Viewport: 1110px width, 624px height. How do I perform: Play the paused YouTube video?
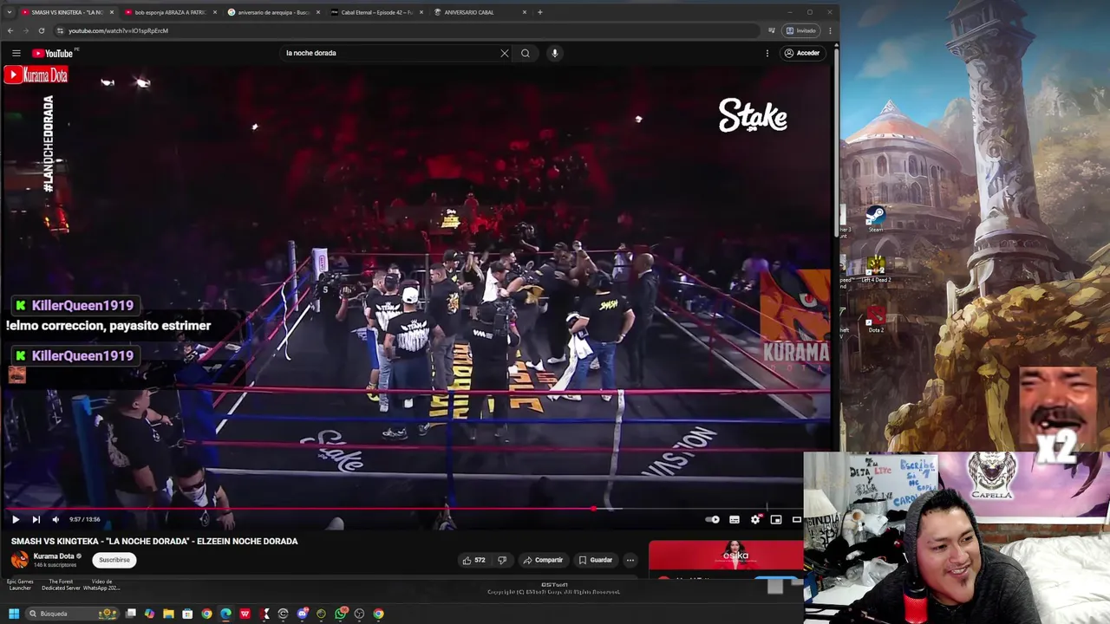click(16, 519)
